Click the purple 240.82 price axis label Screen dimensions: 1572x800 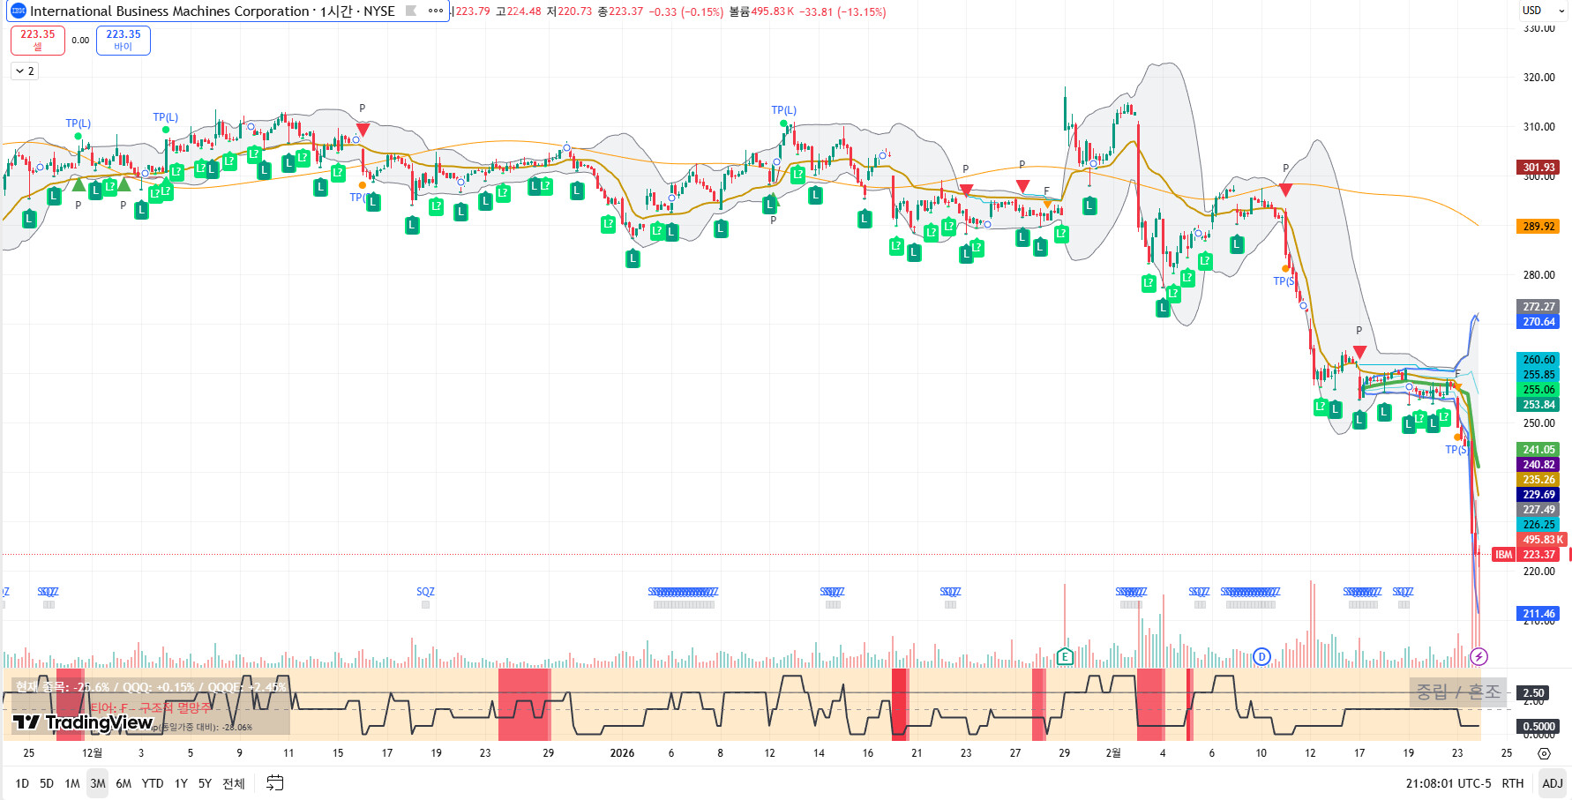point(1539,465)
